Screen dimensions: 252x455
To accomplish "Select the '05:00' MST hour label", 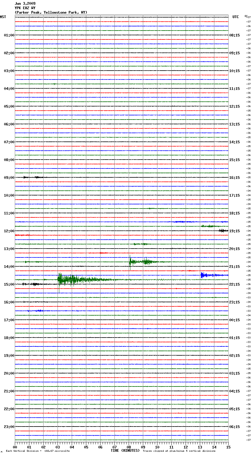I will click(x=9, y=106).
